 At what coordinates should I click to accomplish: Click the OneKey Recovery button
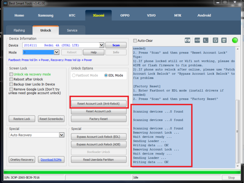click(x=22, y=159)
